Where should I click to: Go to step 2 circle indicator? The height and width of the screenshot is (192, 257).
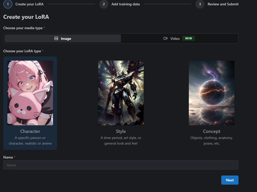pyautogui.click(x=104, y=4)
